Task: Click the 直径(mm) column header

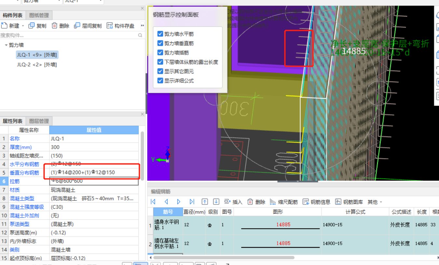Action: tap(194, 212)
